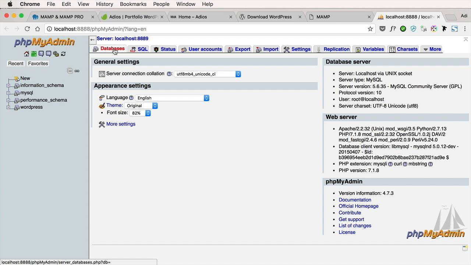Open the Variables tab
This screenshot has height=265, width=471.
point(370,49)
